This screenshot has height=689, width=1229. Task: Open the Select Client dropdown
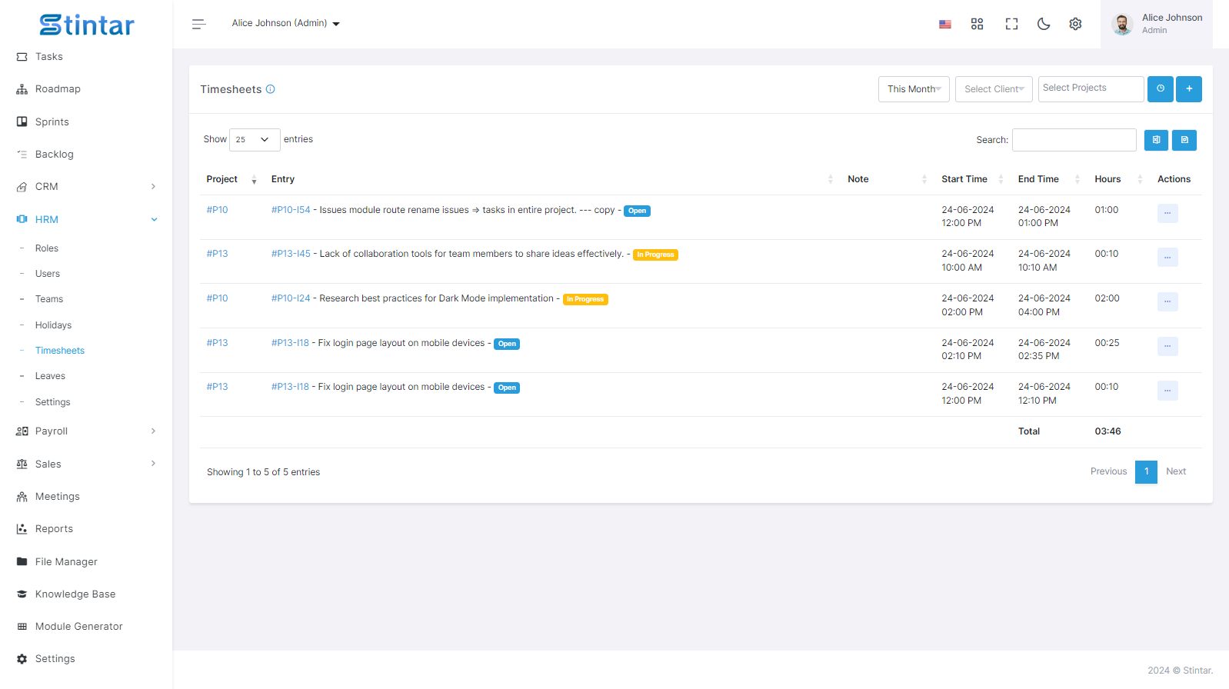(994, 89)
